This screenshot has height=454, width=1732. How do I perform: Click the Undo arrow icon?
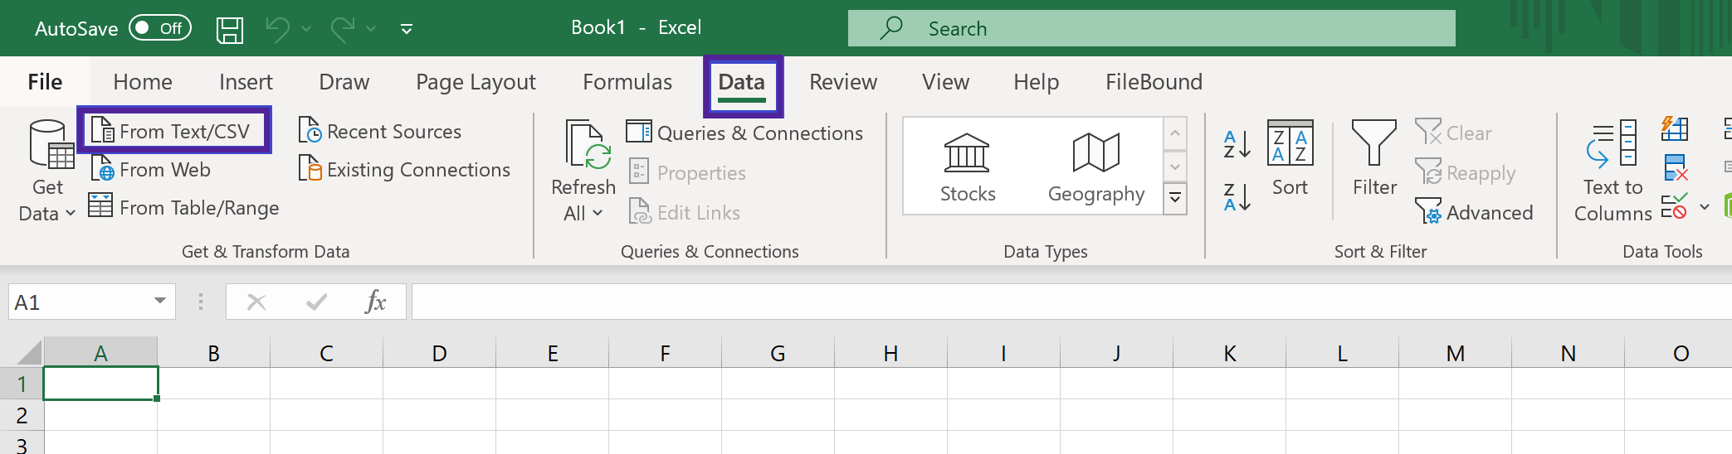[x=277, y=29]
